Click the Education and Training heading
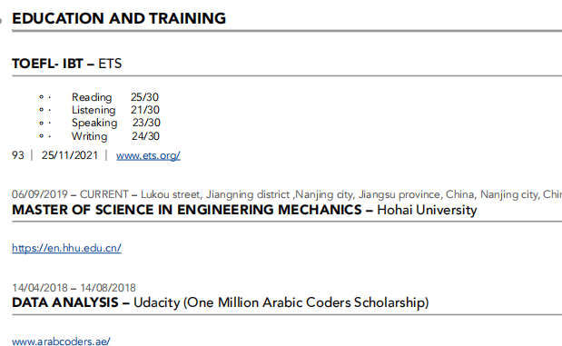The image size is (562, 346). tap(119, 18)
